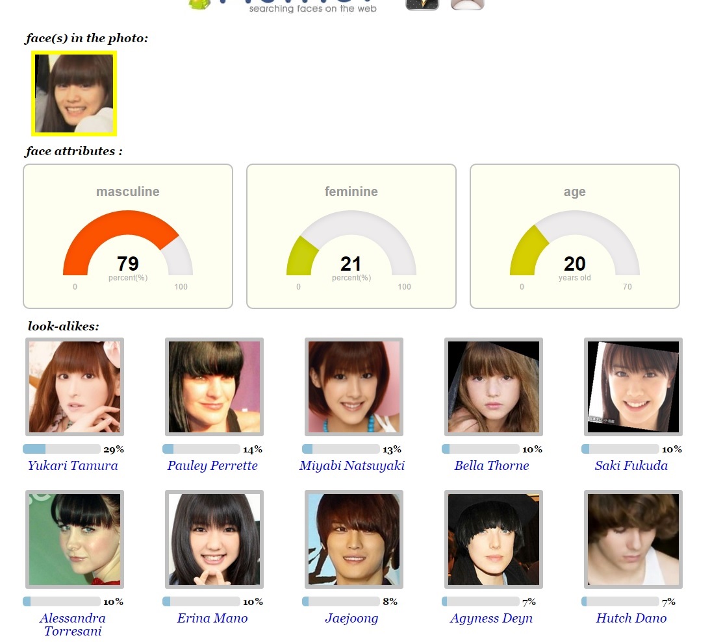This screenshot has width=710, height=642.
Task: Click the similarity bar for Saki Fukuda
Action: point(620,449)
